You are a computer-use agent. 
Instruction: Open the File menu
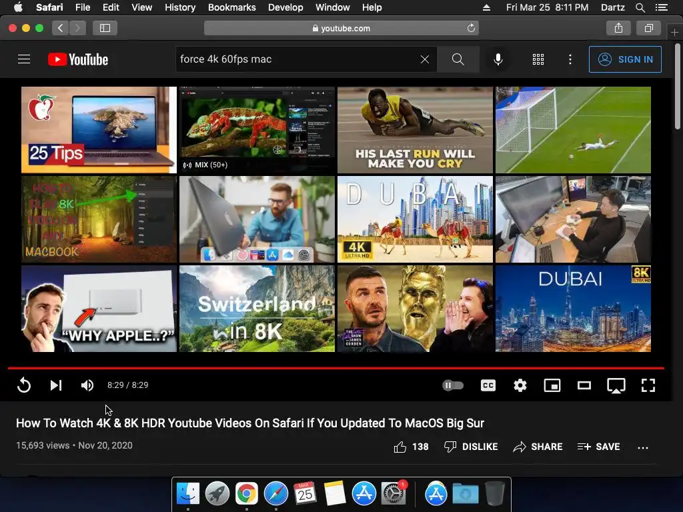tap(82, 7)
